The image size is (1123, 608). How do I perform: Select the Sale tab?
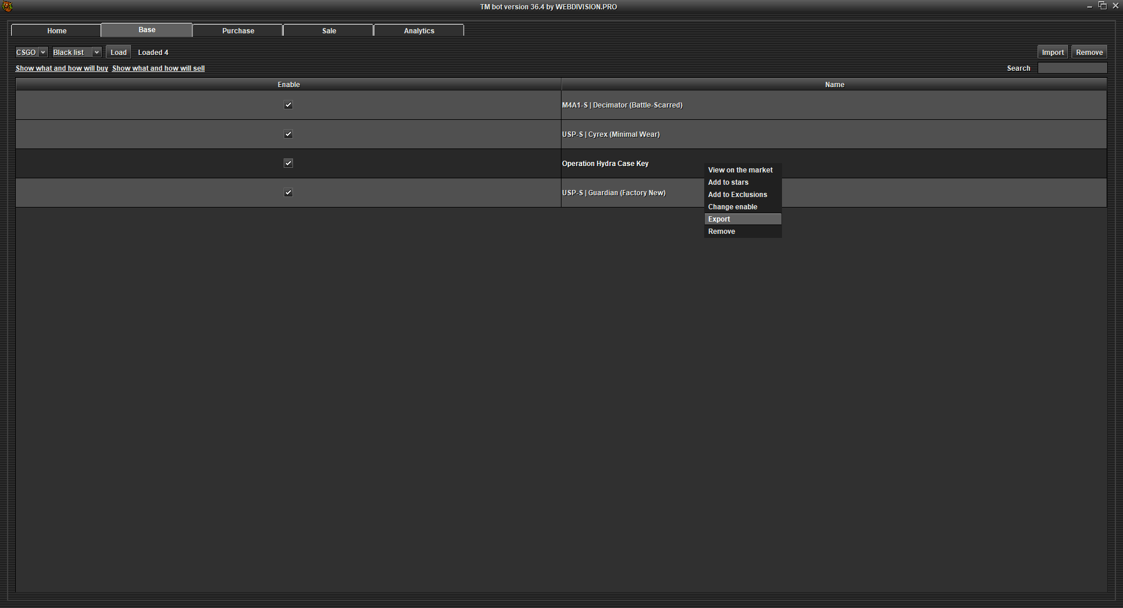(329, 30)
